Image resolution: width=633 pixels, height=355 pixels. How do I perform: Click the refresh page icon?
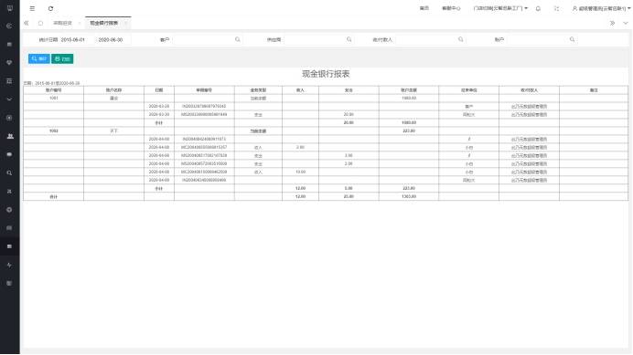click(x=50, y=8)
